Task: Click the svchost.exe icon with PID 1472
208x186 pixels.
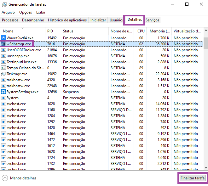Action: [x=3, y=140]
